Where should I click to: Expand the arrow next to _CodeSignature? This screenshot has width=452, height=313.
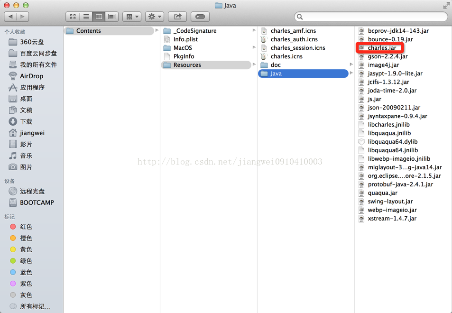[x=254, y=30]
